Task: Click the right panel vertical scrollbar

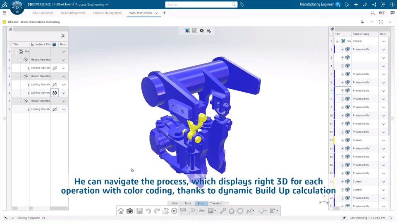Action: 390,86
